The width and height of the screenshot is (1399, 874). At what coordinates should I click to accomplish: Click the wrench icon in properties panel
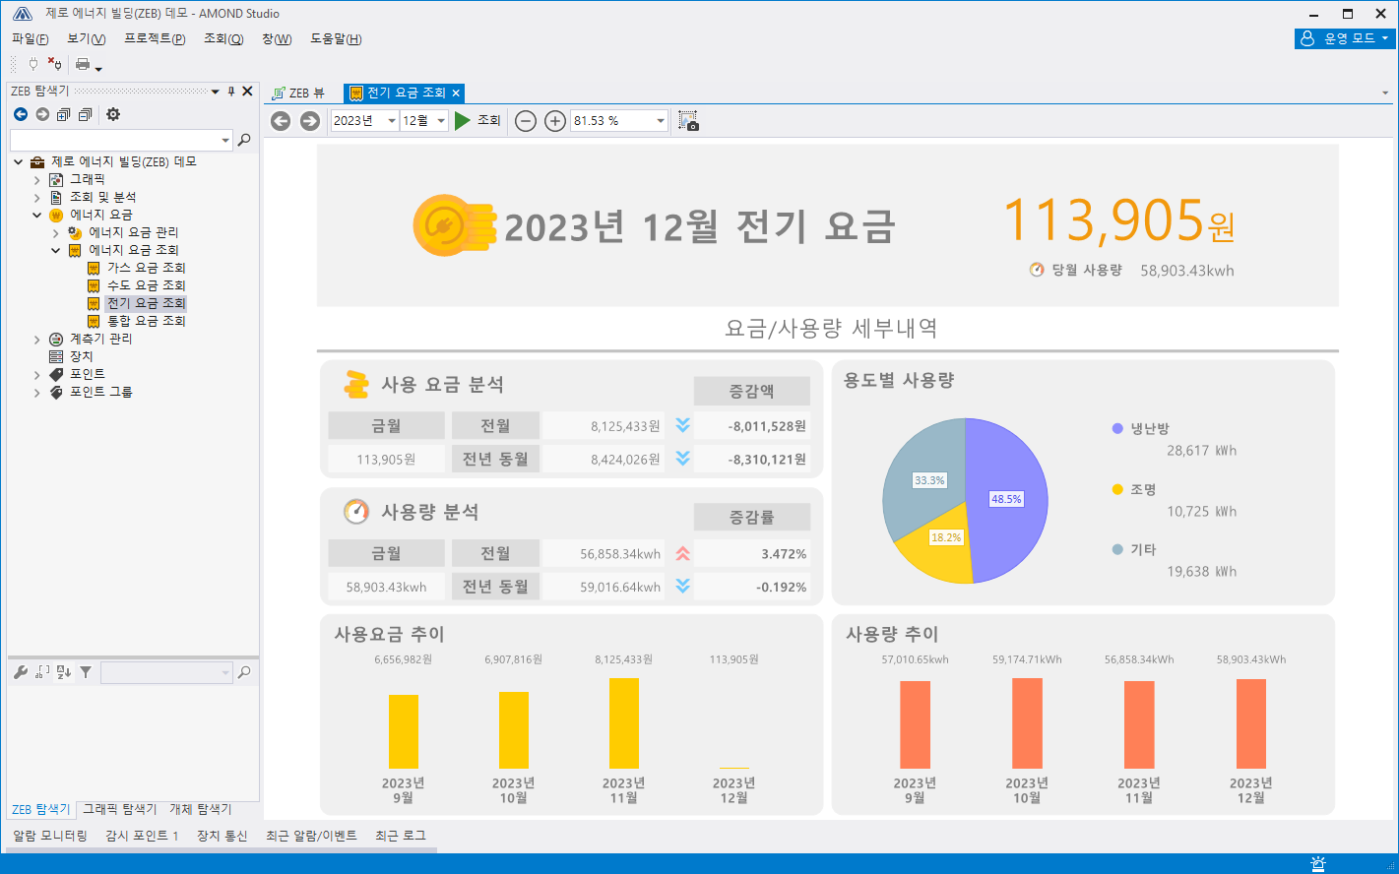click(21, 672)
